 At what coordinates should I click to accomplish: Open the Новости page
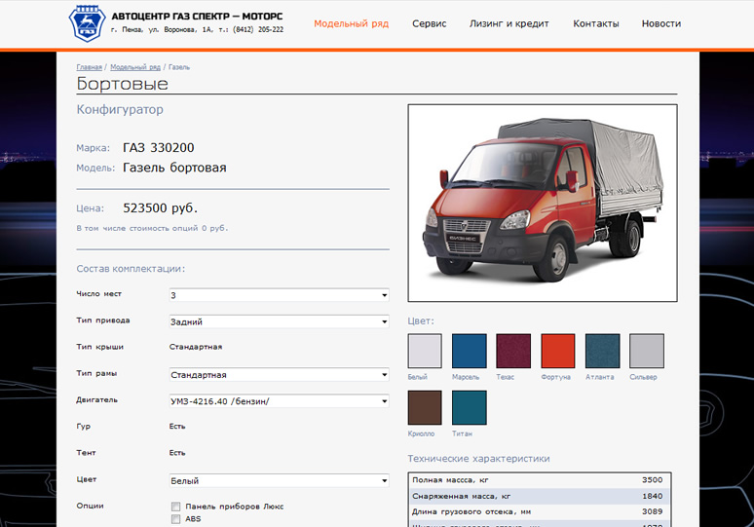661,23
